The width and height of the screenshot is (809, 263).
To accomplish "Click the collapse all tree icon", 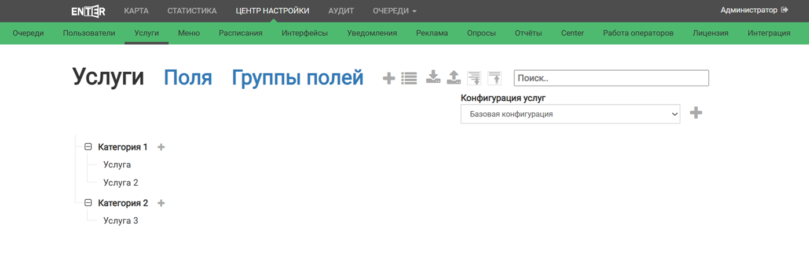I will (495, 78).
